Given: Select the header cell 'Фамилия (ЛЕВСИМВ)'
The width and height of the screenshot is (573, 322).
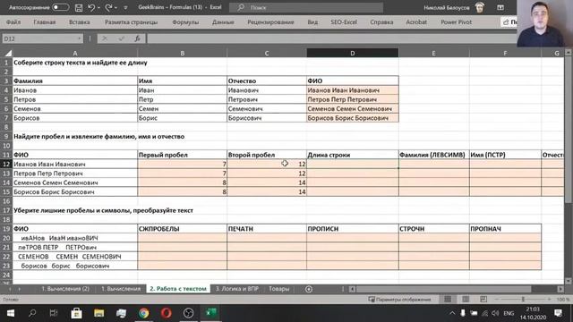Looking at the screenshot, I should coord(433,155).
